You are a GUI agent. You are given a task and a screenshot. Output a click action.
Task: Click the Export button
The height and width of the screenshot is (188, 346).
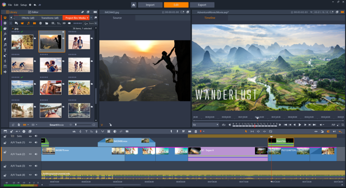pyautogui.click(x=202, y=5)
